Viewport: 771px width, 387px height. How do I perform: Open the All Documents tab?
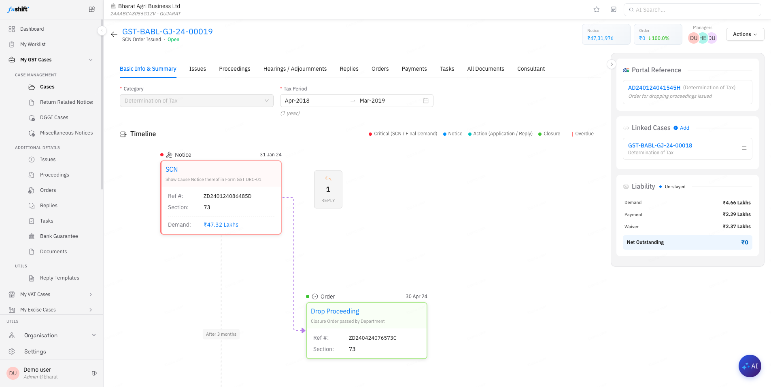486,69
